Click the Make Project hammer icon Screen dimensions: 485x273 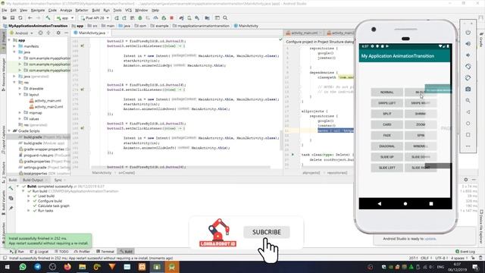(x=48, y=18)
